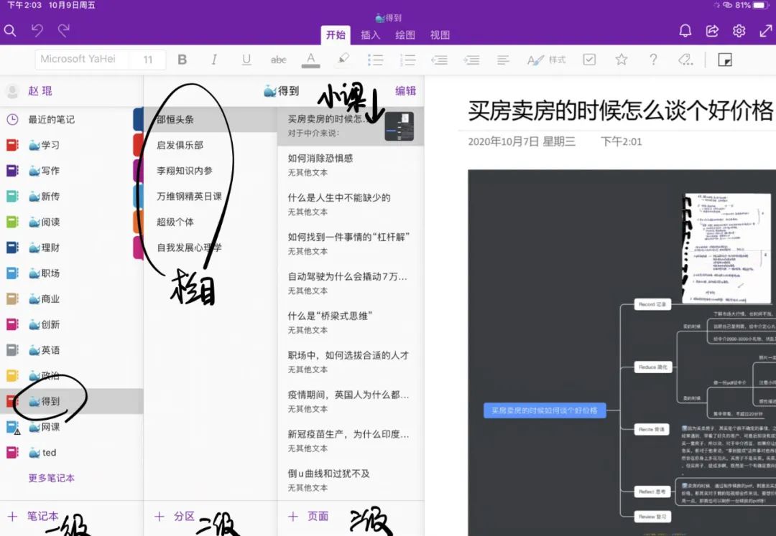Open the paragraph alignment dropdown
The image size is (776, 536).
pos(502,60)
